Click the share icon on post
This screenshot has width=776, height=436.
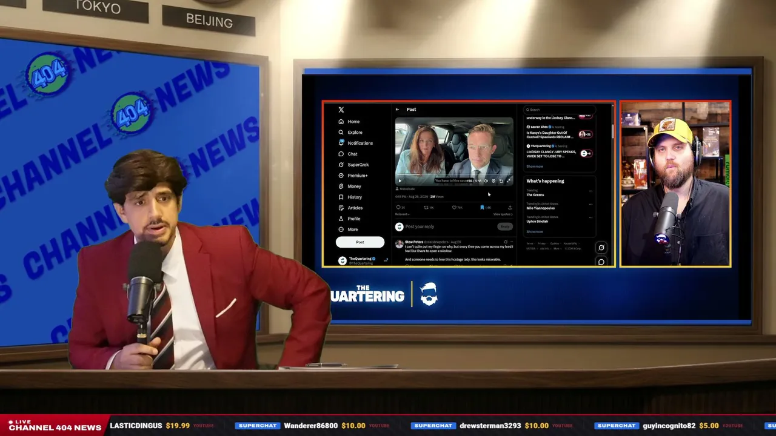coord(510,207)
